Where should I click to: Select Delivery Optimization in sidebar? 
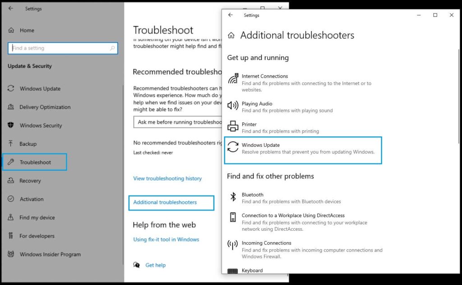pos(45,107)
